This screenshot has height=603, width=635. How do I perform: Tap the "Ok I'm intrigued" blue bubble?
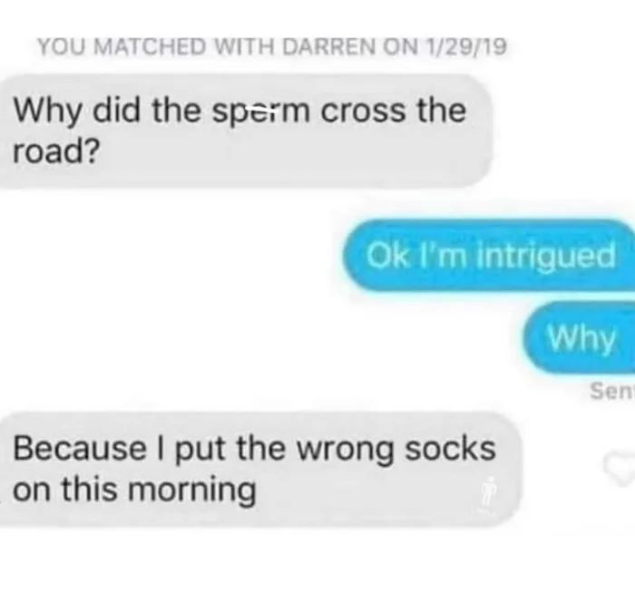(489, 255)
